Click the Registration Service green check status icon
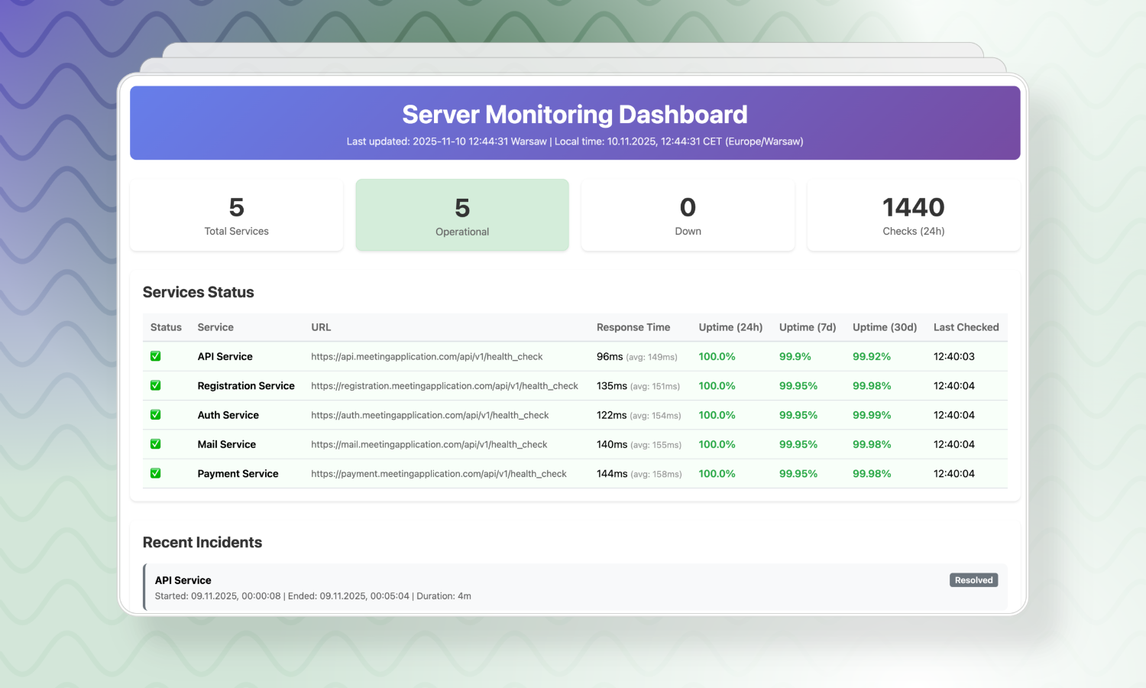Image resolution: width=1146 pixels, height=688 pixels. [155, 386]
